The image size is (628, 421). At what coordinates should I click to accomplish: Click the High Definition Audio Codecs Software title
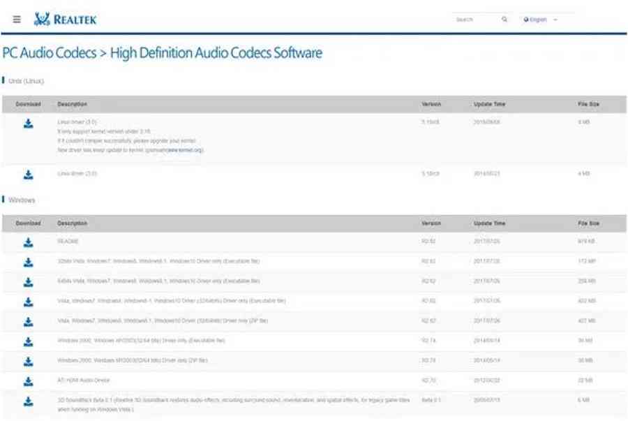[x=216, y=53]
